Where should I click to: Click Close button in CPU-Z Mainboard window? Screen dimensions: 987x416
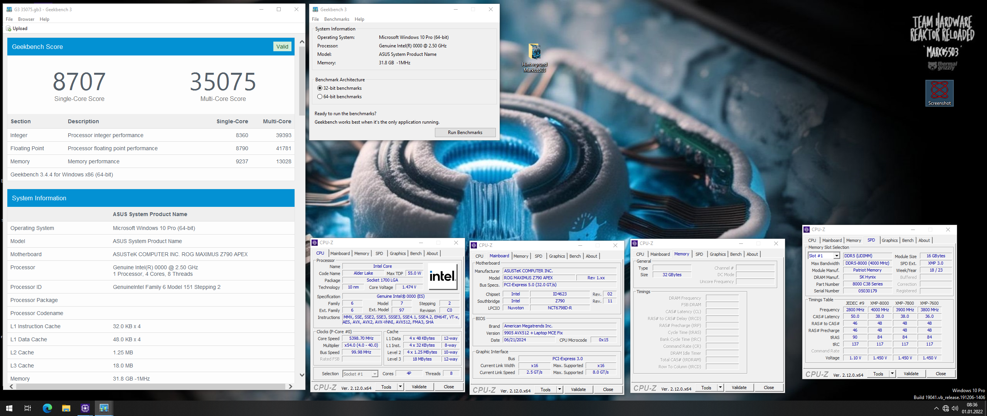[x=608, y=389]
